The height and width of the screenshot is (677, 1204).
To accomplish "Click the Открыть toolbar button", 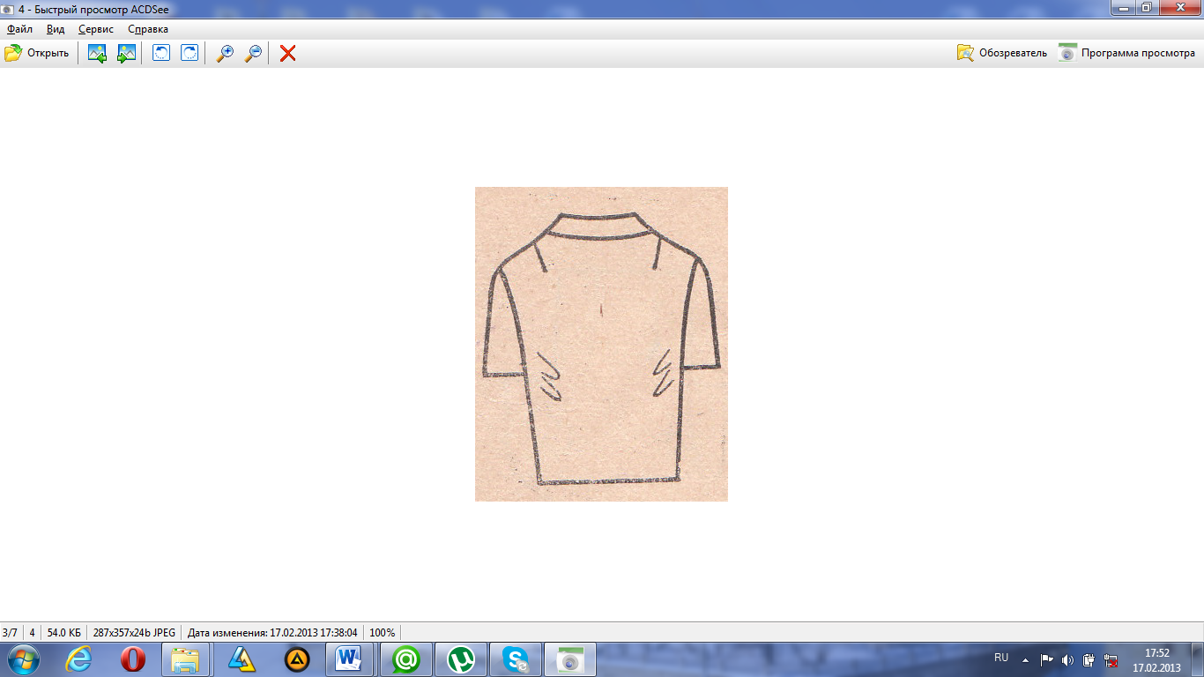I will click(37, 53).
